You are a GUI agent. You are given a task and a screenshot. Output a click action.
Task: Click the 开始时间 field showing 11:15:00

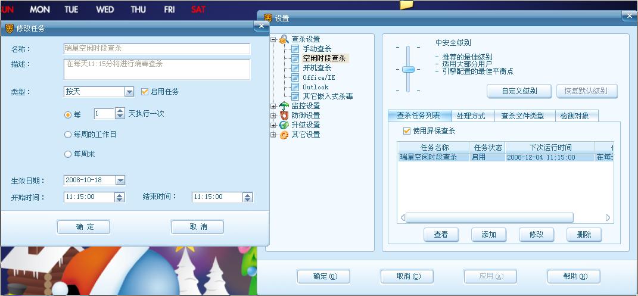pos(89,197)
